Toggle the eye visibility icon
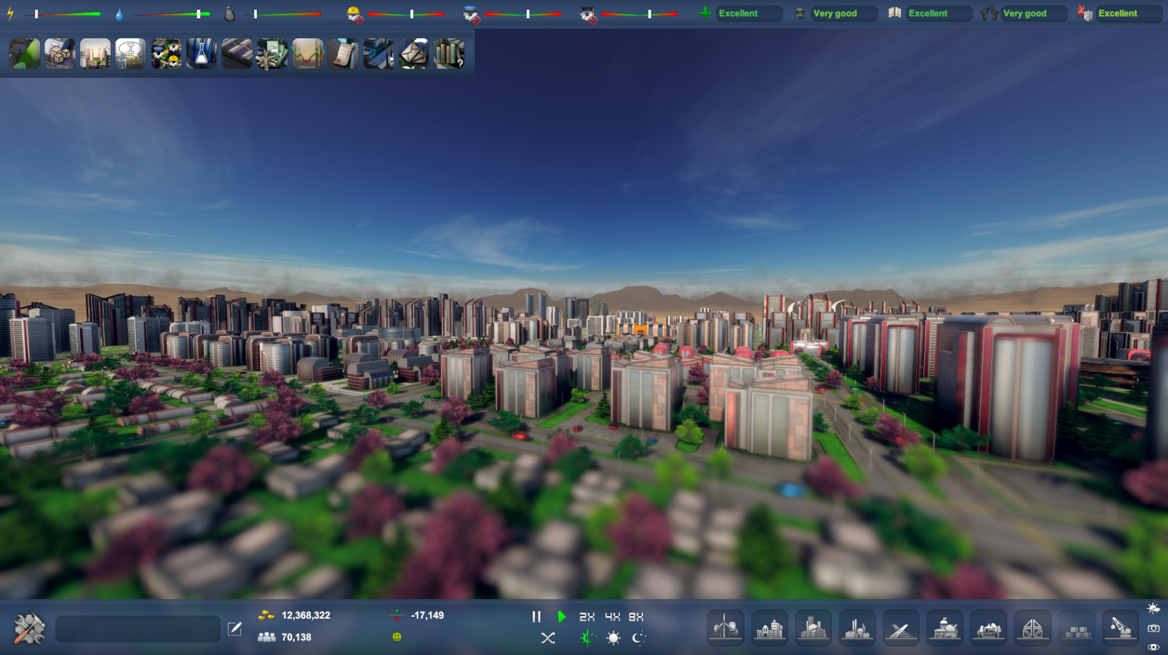 coord(1153,647)
